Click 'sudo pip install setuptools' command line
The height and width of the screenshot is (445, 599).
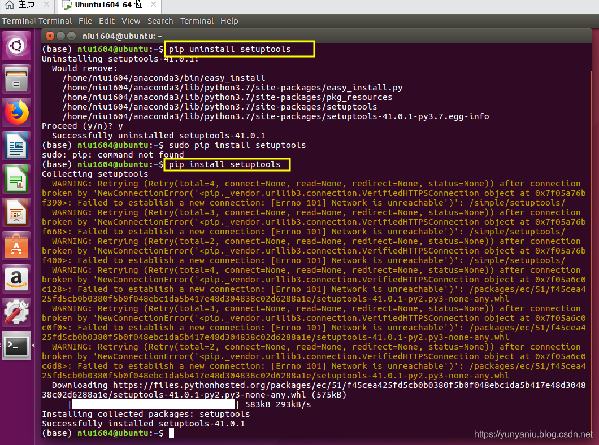[x=237, y=145]
